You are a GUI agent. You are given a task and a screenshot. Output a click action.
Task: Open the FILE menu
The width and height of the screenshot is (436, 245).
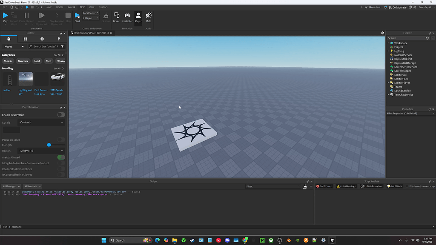[5, 7]
